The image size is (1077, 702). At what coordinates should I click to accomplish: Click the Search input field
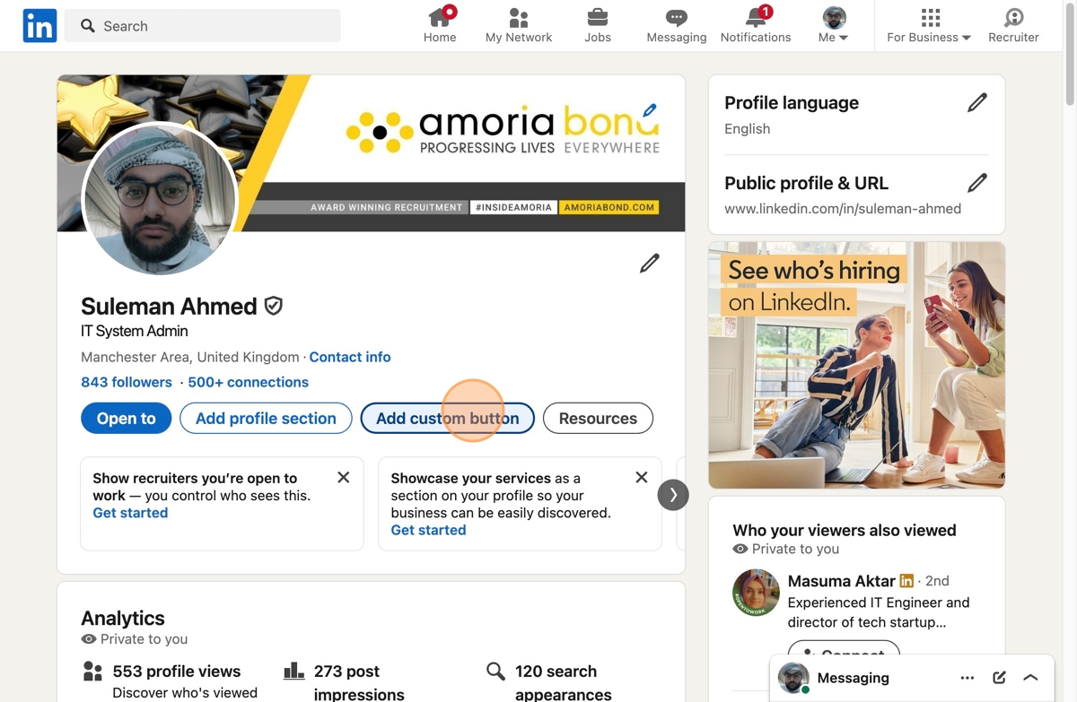point(203,26)
